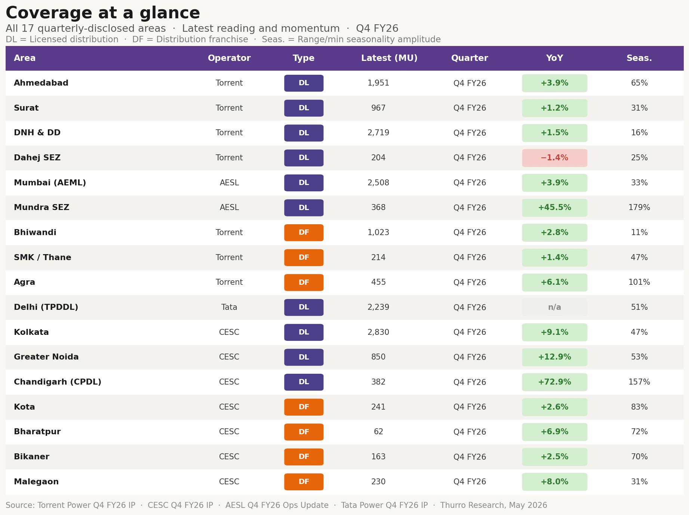Click the DF badge in Bhiwandi row

tap(304, 232)
